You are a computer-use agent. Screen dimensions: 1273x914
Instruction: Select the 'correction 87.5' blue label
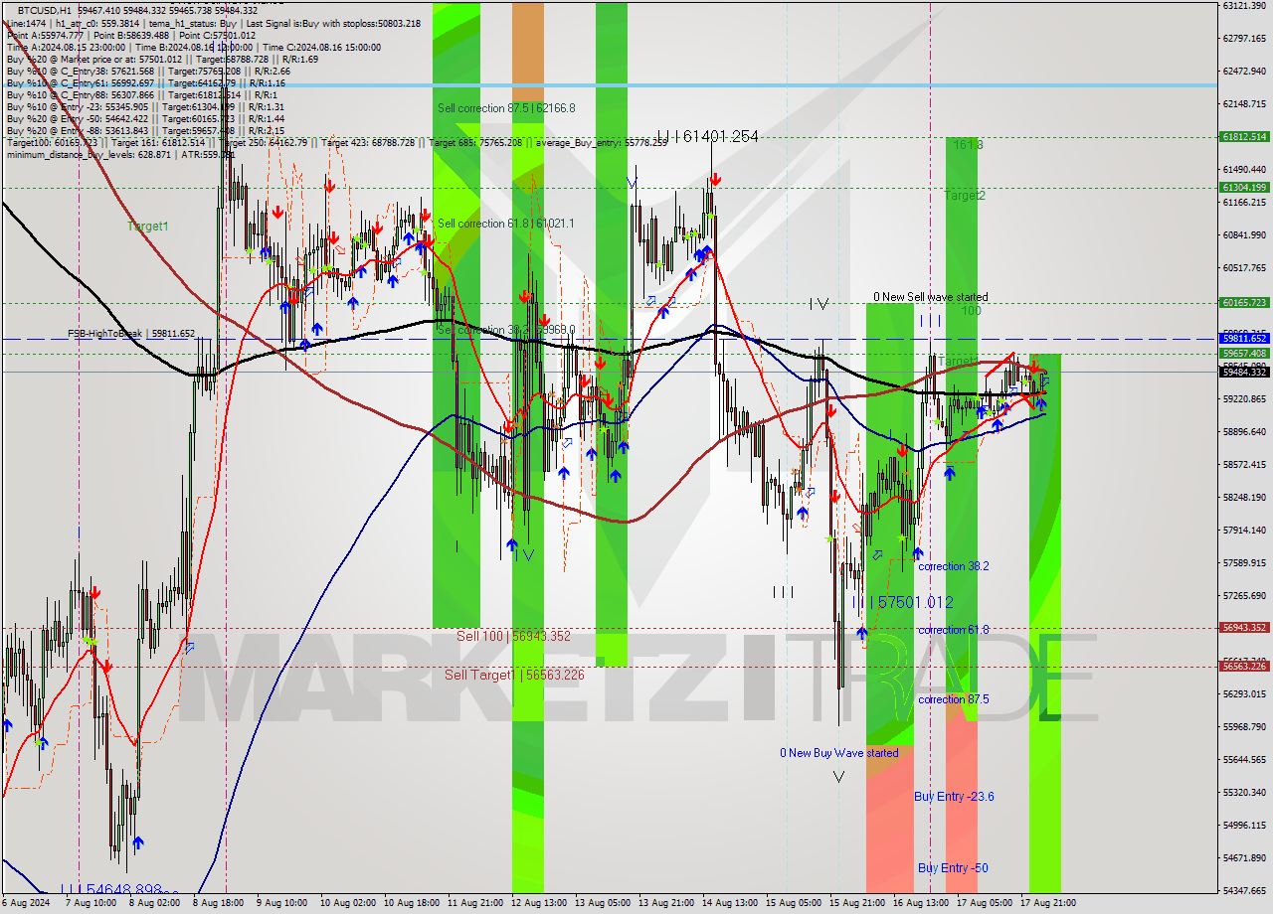coord(954,699)
